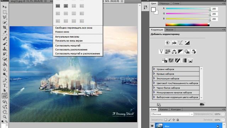Select the Blur tool
The width and height of the screenshot is (227, 128).
pos(5,69)
